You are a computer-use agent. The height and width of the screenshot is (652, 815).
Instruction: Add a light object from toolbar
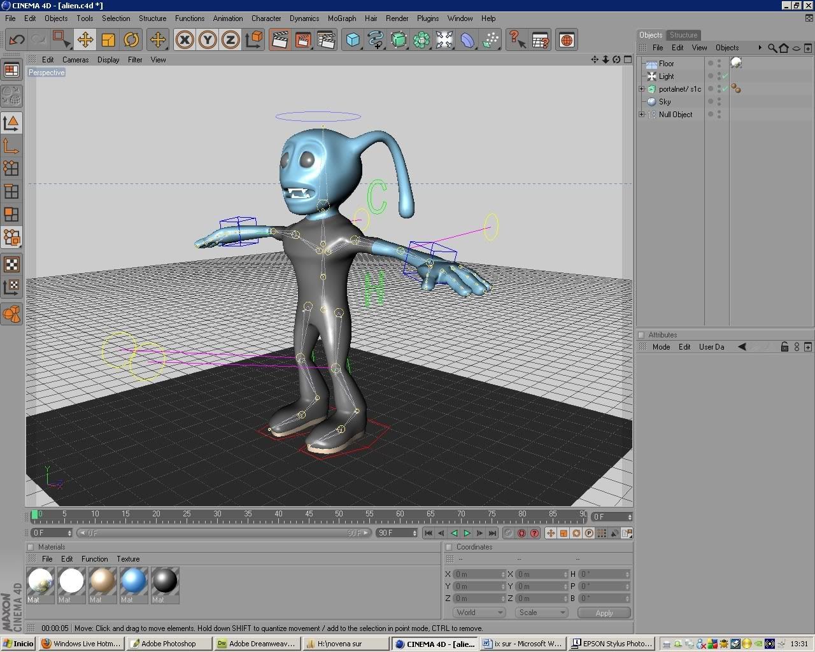(444, 40)
